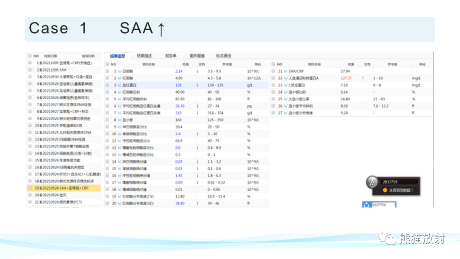
Task: Open trend chart icon for row 19 红细胞分布宽度(CV)
Action: pyautogui.click(x=120, y=196)
